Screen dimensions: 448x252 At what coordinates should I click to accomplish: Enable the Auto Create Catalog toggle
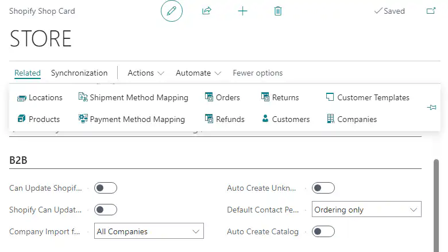(x=323, y=231)
